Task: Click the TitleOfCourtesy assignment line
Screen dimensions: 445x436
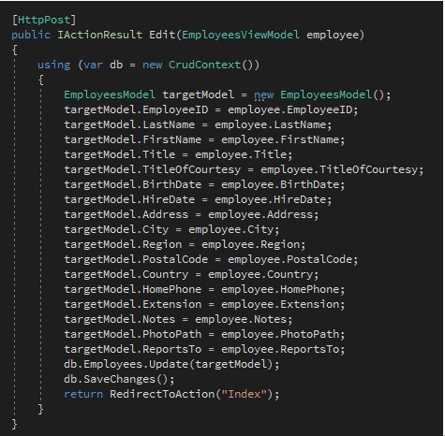Action: pos(244,169)
